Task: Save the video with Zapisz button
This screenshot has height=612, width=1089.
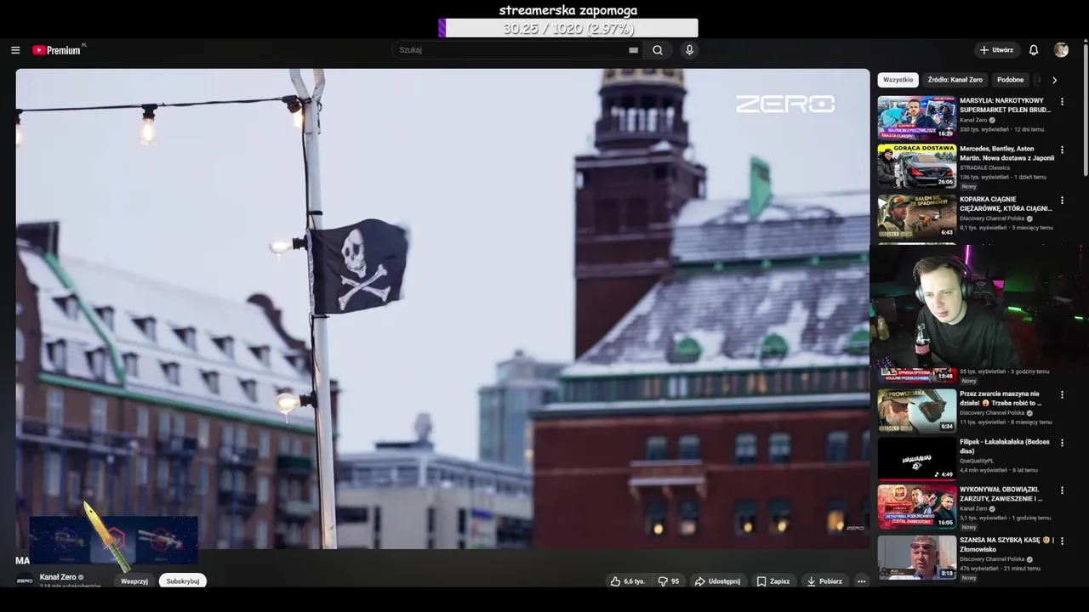Action: [x=773, y=581]
